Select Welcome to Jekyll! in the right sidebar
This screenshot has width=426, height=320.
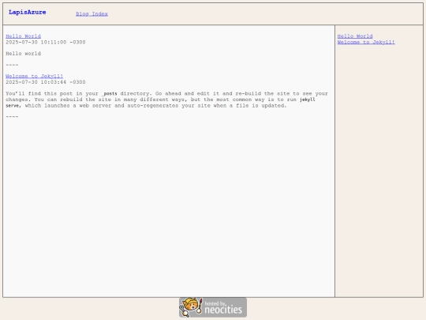pyautogui.click(x=366, y=42)
